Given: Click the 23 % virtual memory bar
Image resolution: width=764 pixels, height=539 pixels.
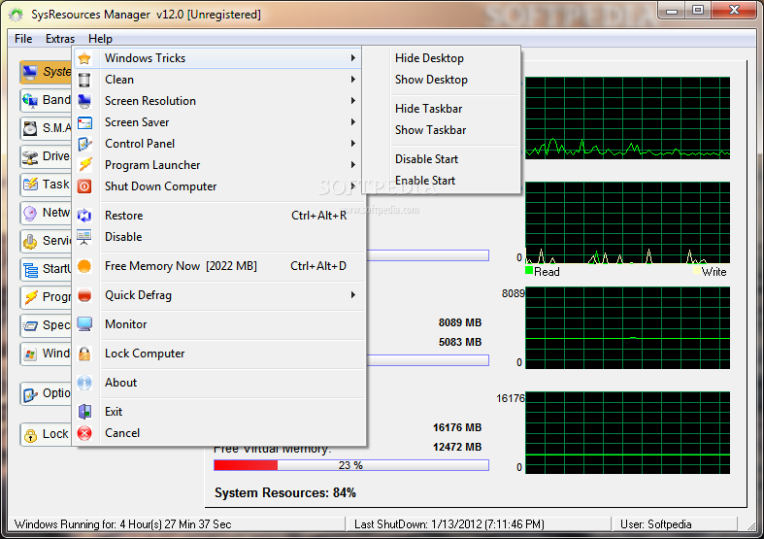Looking at the screenshot, I should [351, 465].
